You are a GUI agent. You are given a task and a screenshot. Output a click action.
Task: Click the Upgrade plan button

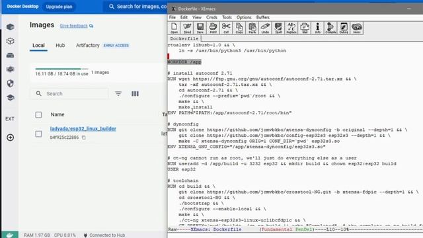tap(59, 7)
